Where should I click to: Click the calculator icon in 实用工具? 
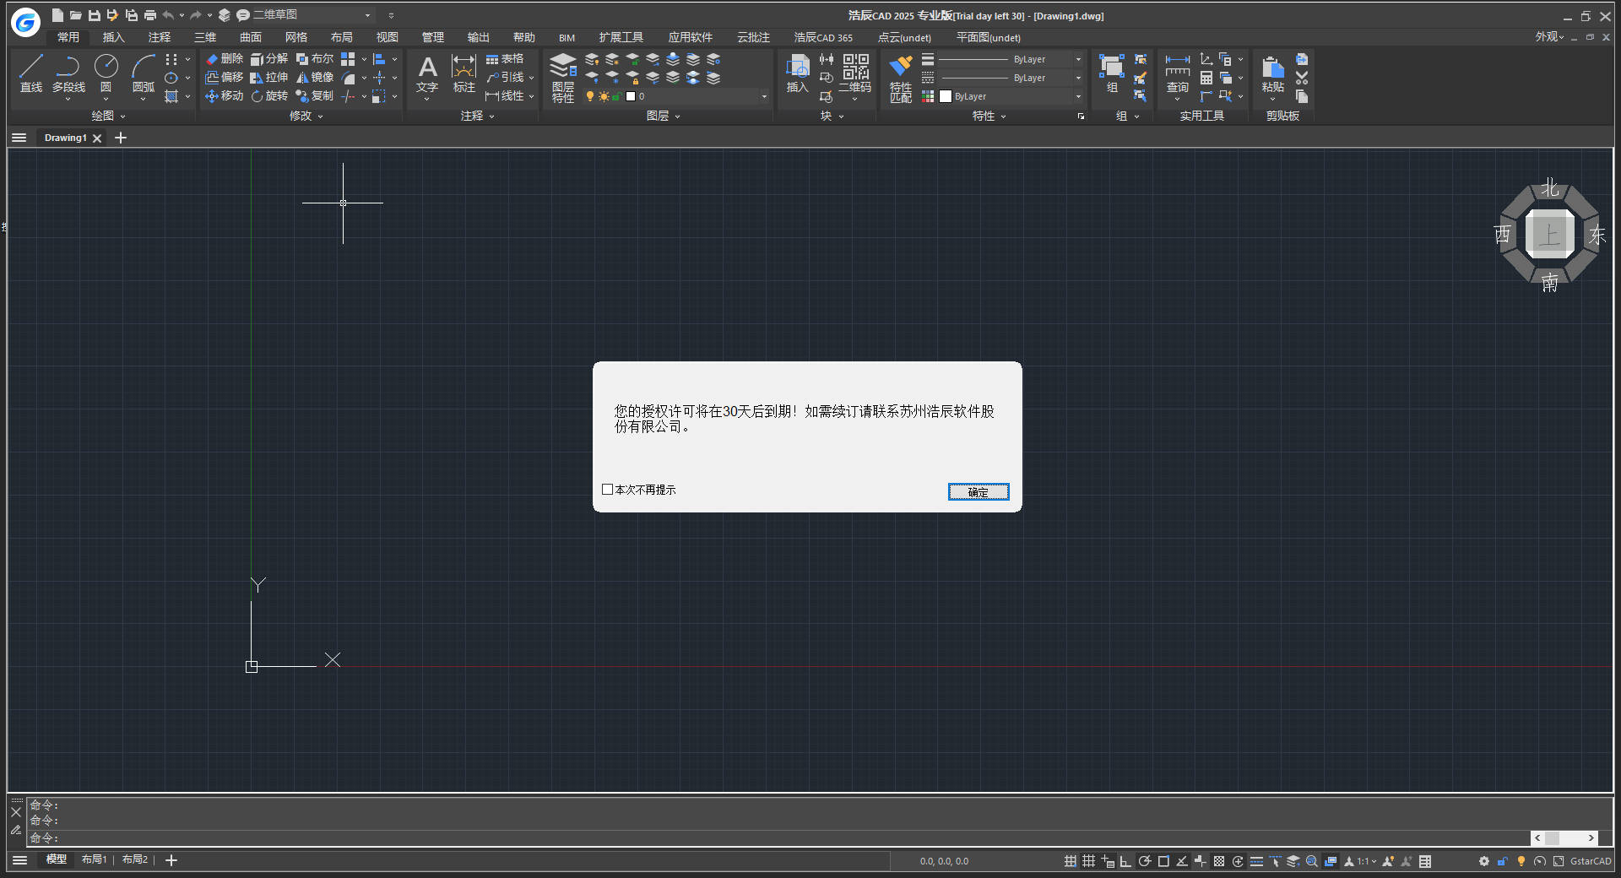[x=1206, y=78]
